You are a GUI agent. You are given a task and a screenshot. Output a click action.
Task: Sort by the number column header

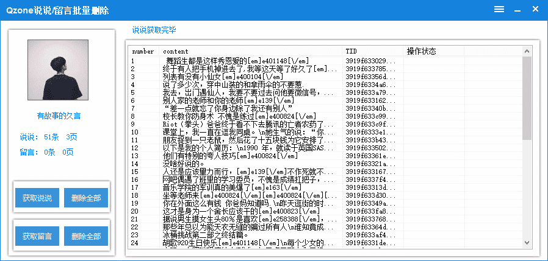143,51
